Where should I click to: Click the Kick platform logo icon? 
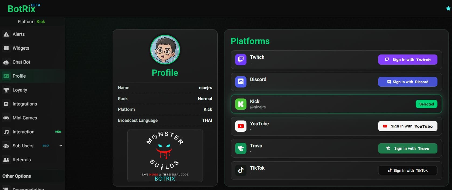(241, 104)
